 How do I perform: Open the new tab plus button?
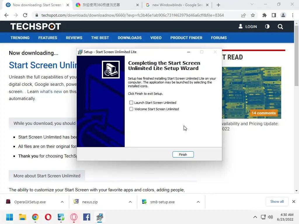point(218,5)
